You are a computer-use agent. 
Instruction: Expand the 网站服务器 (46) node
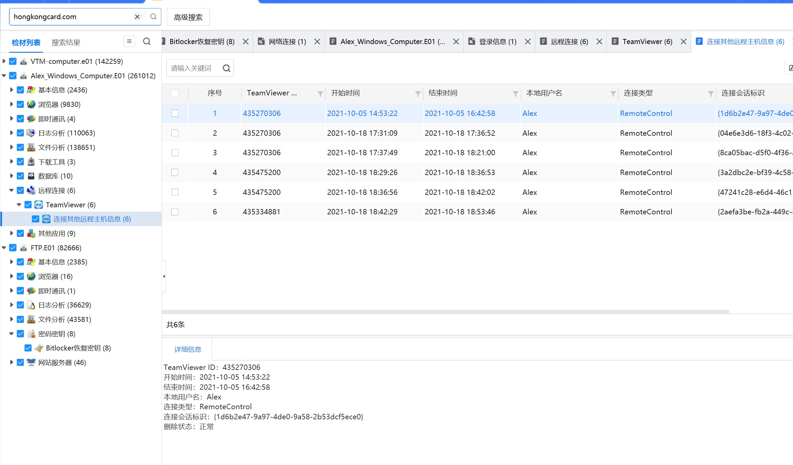pos(11,362)
